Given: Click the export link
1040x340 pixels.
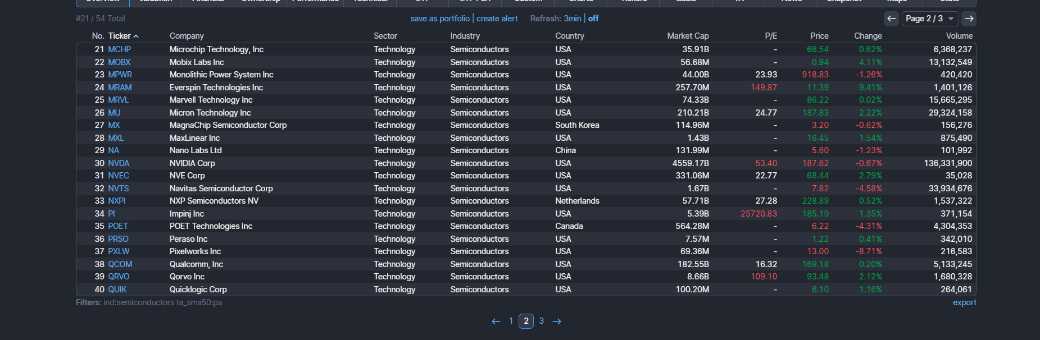Looking at the screenshot, I should coord(965,302).
